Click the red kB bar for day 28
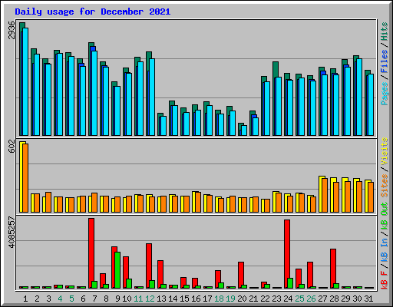Screen dimensions: 393x307 (x=333, y=269)
